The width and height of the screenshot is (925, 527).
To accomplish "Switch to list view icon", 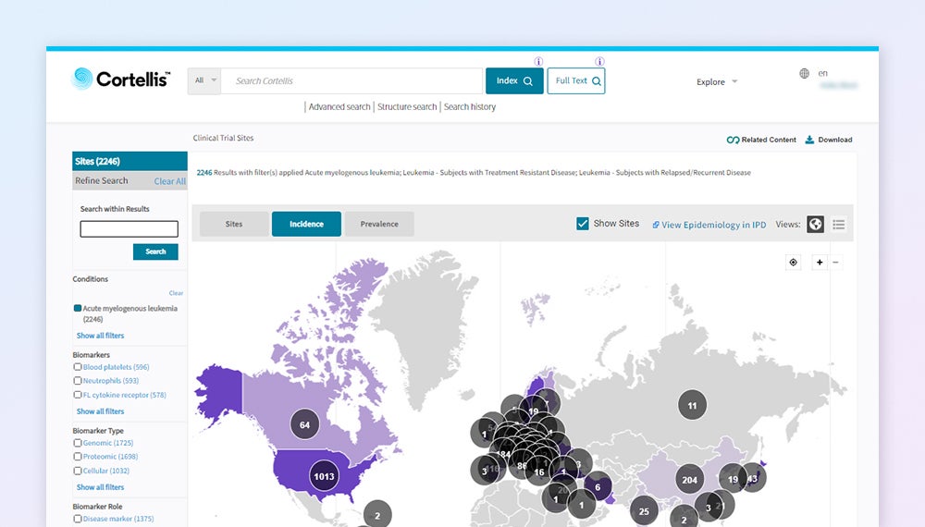I will click(x=839, y=224).
